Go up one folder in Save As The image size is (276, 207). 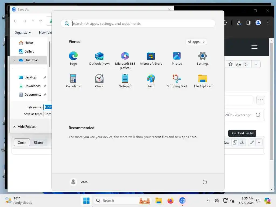point(41,21)
